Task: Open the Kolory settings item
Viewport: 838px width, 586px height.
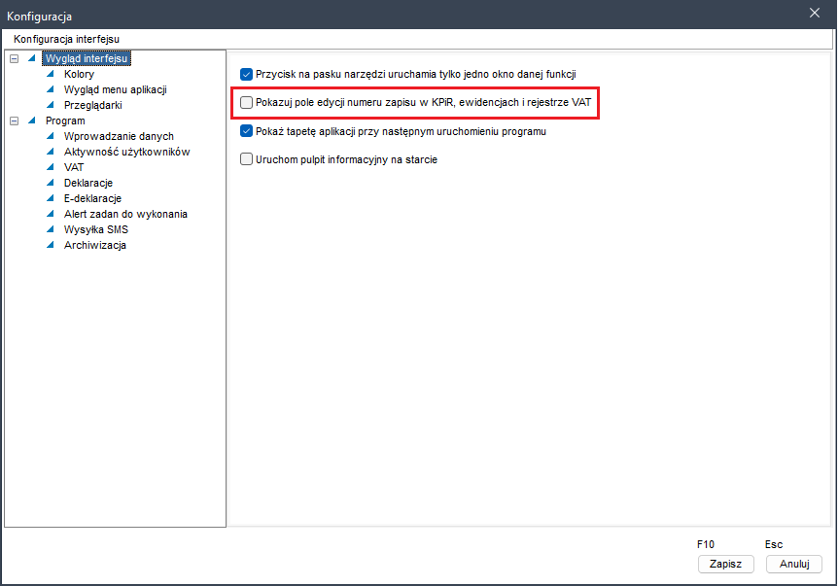Action: point(79,74)
